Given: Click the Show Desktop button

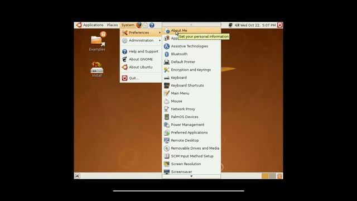Looking at the screenshot, I should tap(77, 176).
